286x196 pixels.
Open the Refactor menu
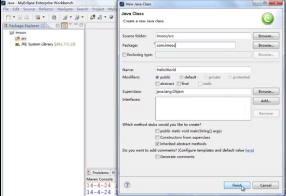tap(46, 9)
